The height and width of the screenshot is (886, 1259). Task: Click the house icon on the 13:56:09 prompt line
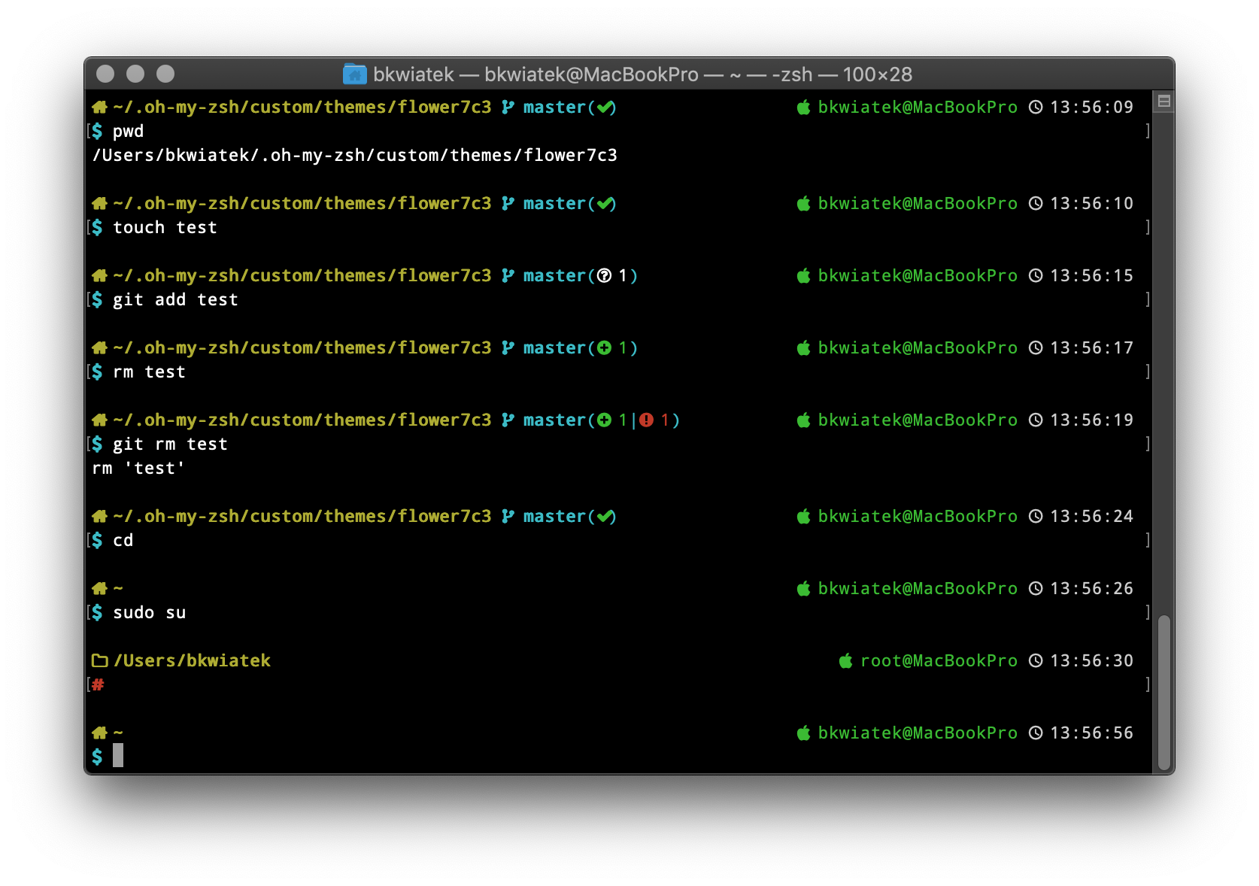[x=99, y=107]
